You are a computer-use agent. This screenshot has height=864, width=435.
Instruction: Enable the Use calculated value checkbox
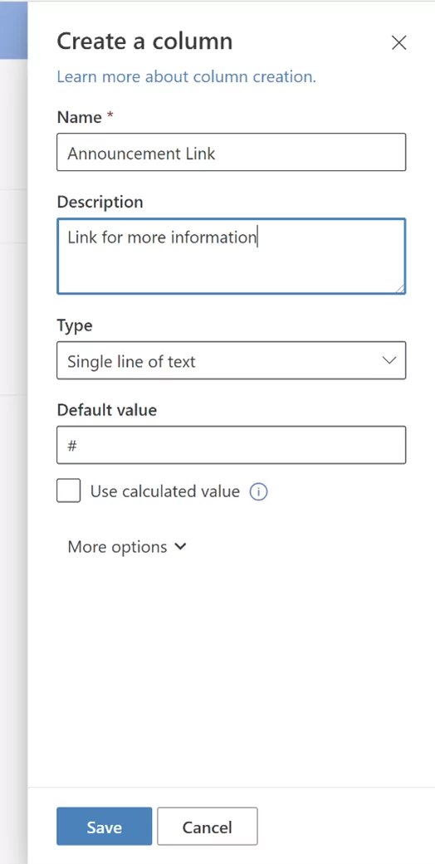click(68, 491)
